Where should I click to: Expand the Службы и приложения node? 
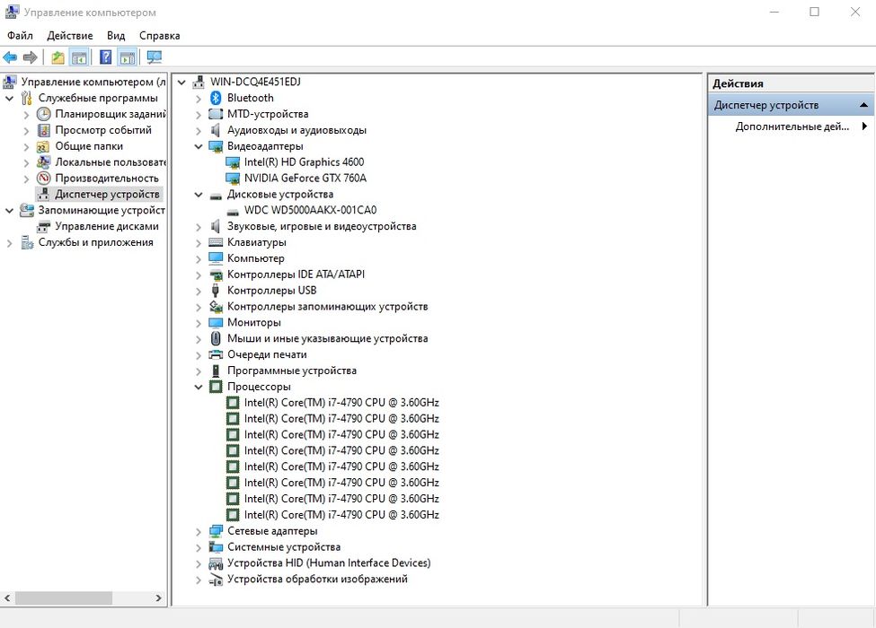pyautogui.click(x=10, y=242)
